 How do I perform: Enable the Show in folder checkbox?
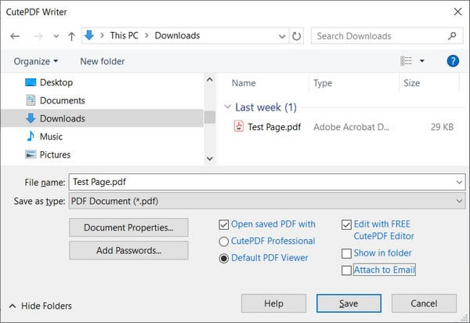click(346, 253)
